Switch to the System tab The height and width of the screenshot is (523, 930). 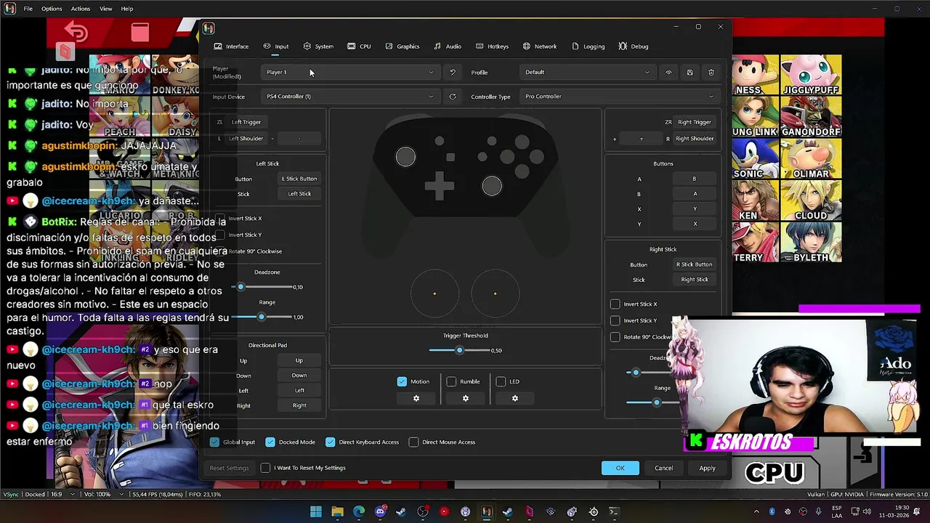(x=318, y=46)
